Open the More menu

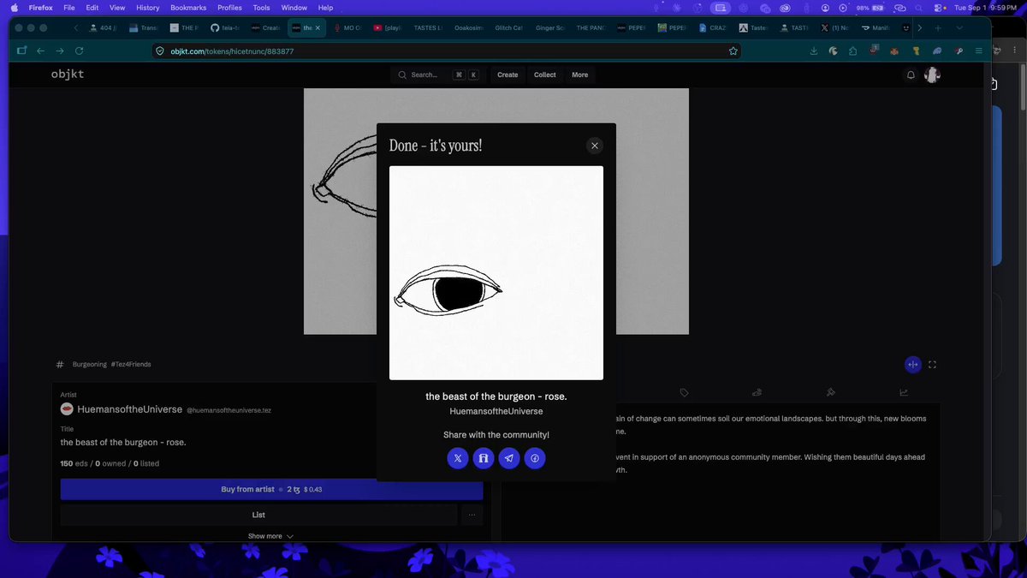580,74
